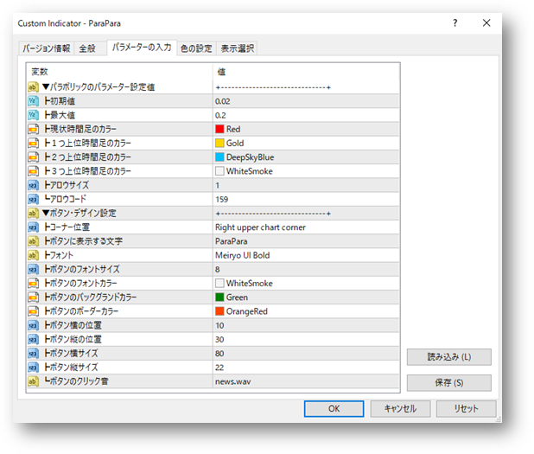
Task: Click the integer icon beside ボタン横サイズ
Action: click(x=33, y=354)
